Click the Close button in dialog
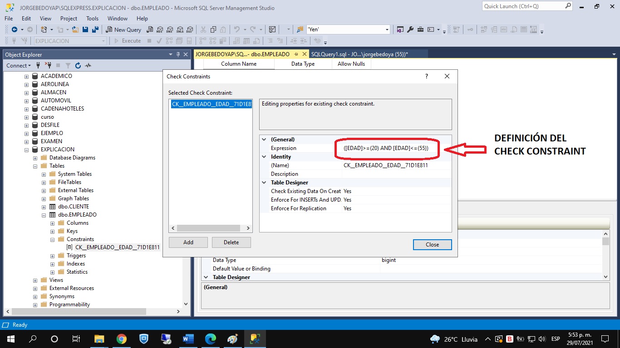The image size is (620, 348). pyautogui.click(x=433, y=245)
